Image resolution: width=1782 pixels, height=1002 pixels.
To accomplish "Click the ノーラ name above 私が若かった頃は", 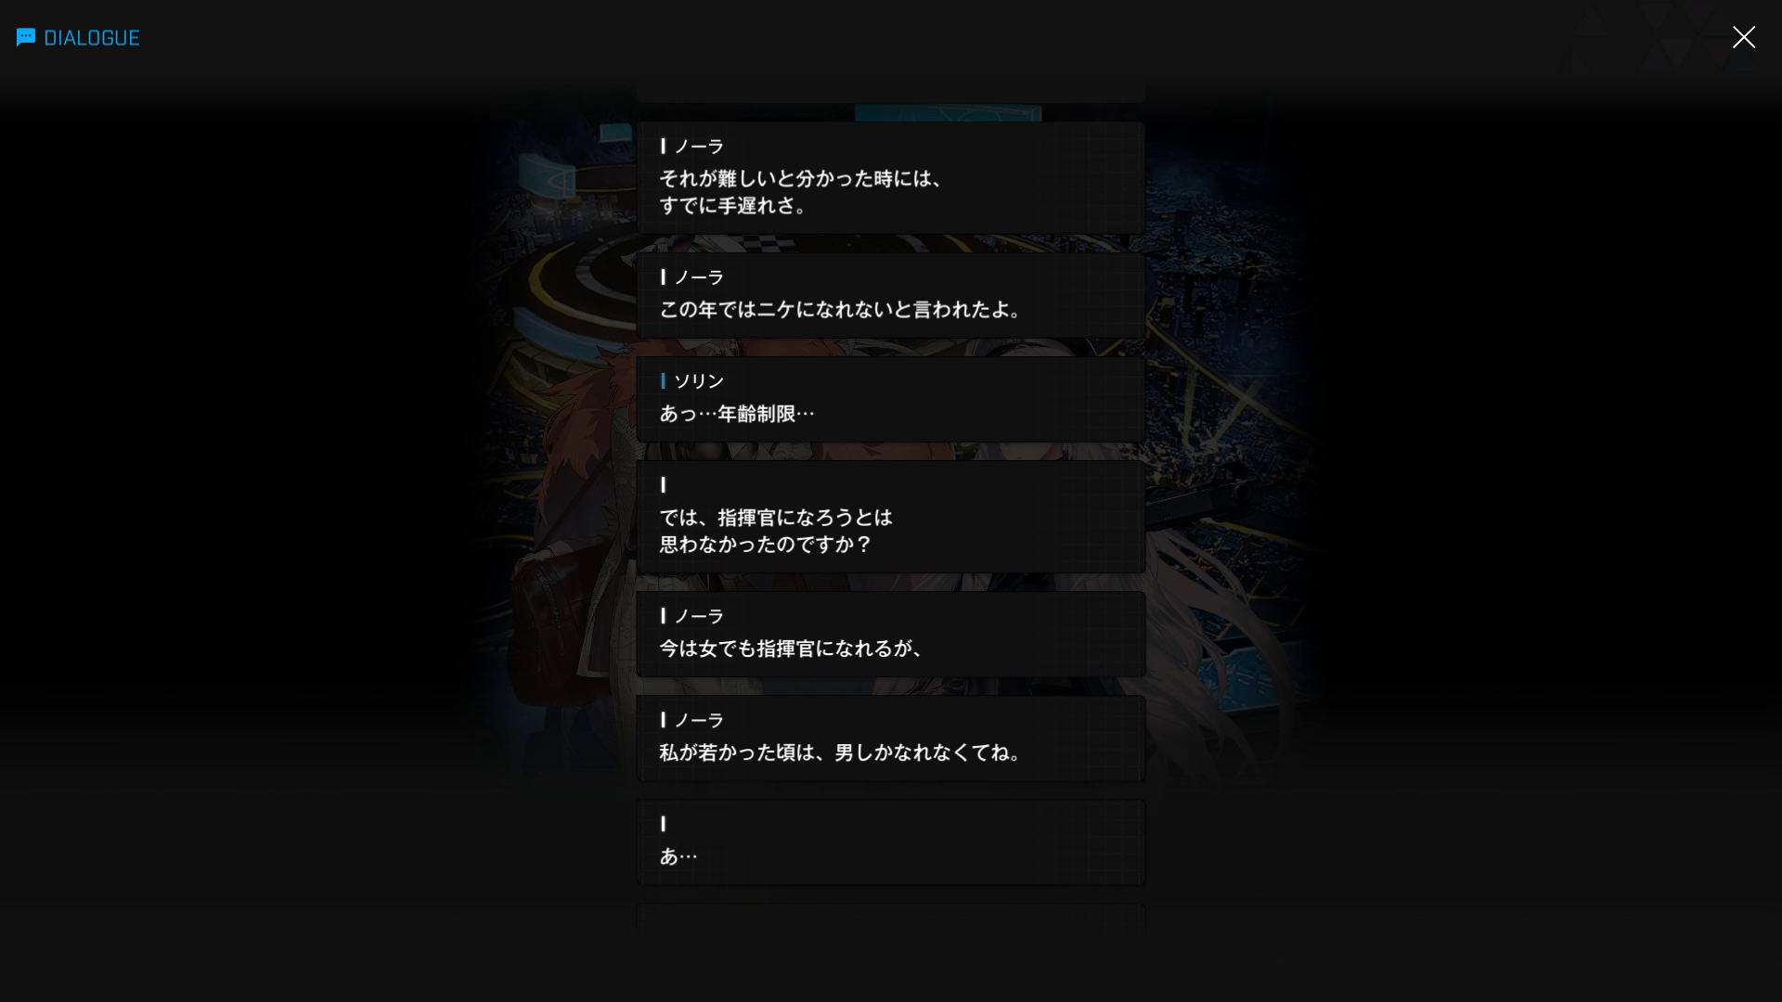I will coord(699,720).
